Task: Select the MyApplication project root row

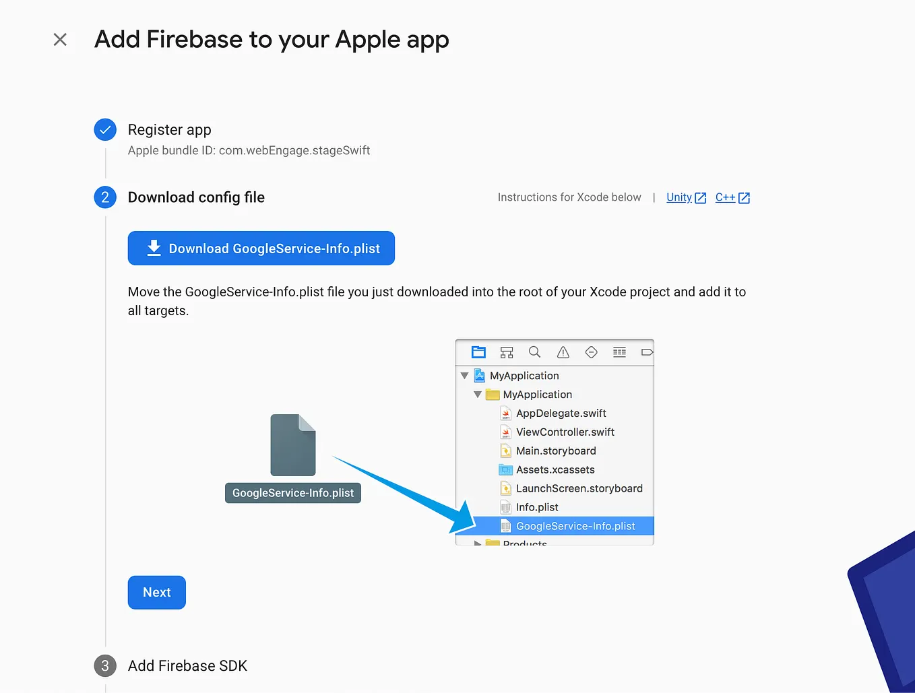Action: (555, 376)
